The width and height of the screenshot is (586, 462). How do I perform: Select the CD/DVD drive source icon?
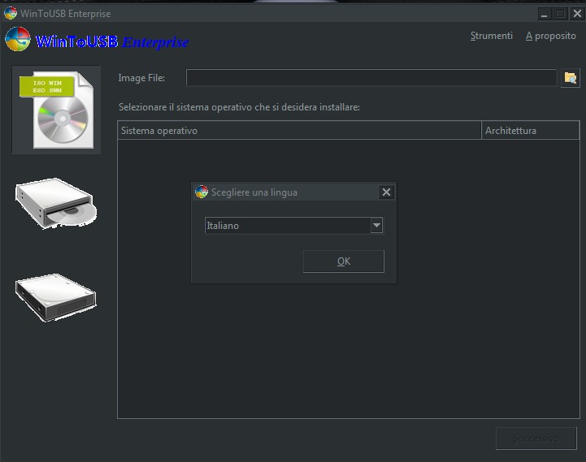pyautogui.click(x=56, y=203)
